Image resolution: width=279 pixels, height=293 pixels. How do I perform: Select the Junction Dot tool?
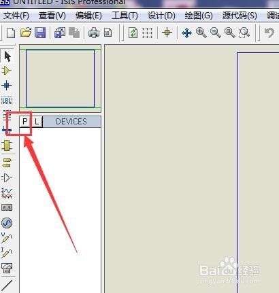(7, 86)
